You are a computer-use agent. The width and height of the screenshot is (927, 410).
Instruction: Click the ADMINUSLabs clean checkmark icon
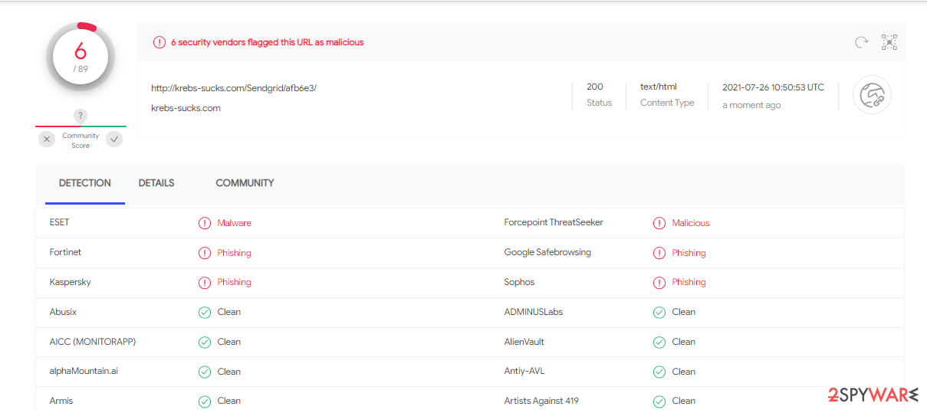coord(659,312)
